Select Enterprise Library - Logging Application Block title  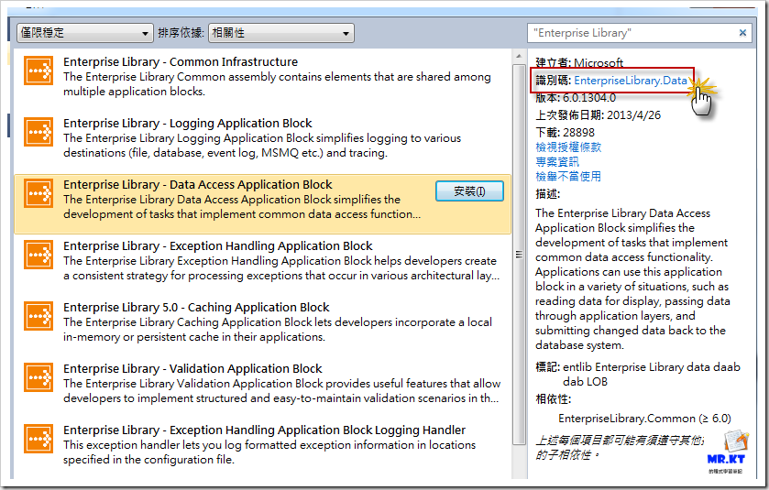(188, 123)
